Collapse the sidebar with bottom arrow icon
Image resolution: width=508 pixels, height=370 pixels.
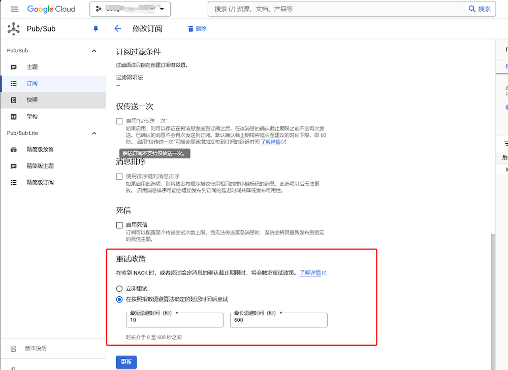point(14,367)
